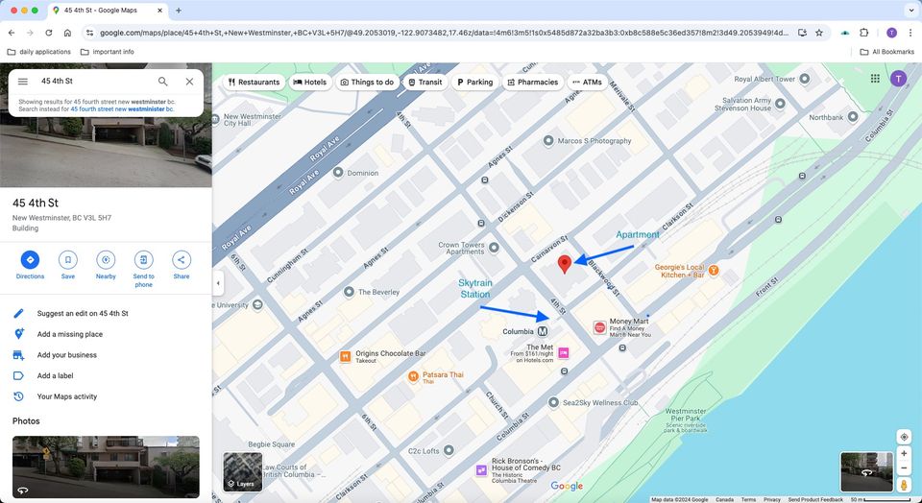
Task: Select Suggest an edit on 45 4th St
Action: pyautogui.click(x=83, y=313)
